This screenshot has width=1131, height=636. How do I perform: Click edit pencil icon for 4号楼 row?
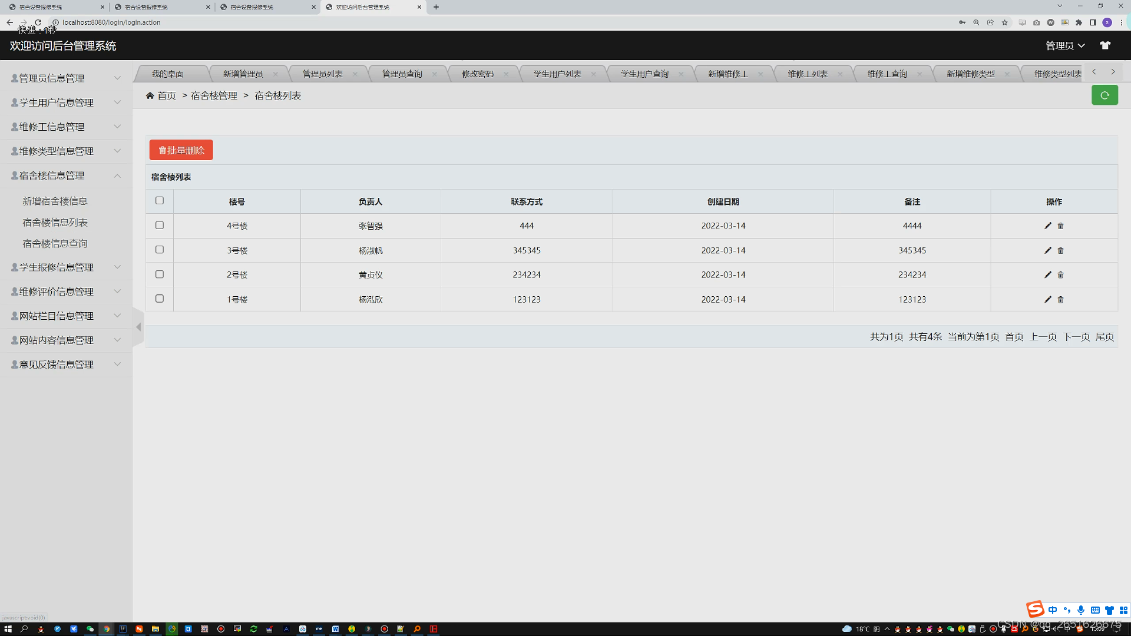[1047, 226]
